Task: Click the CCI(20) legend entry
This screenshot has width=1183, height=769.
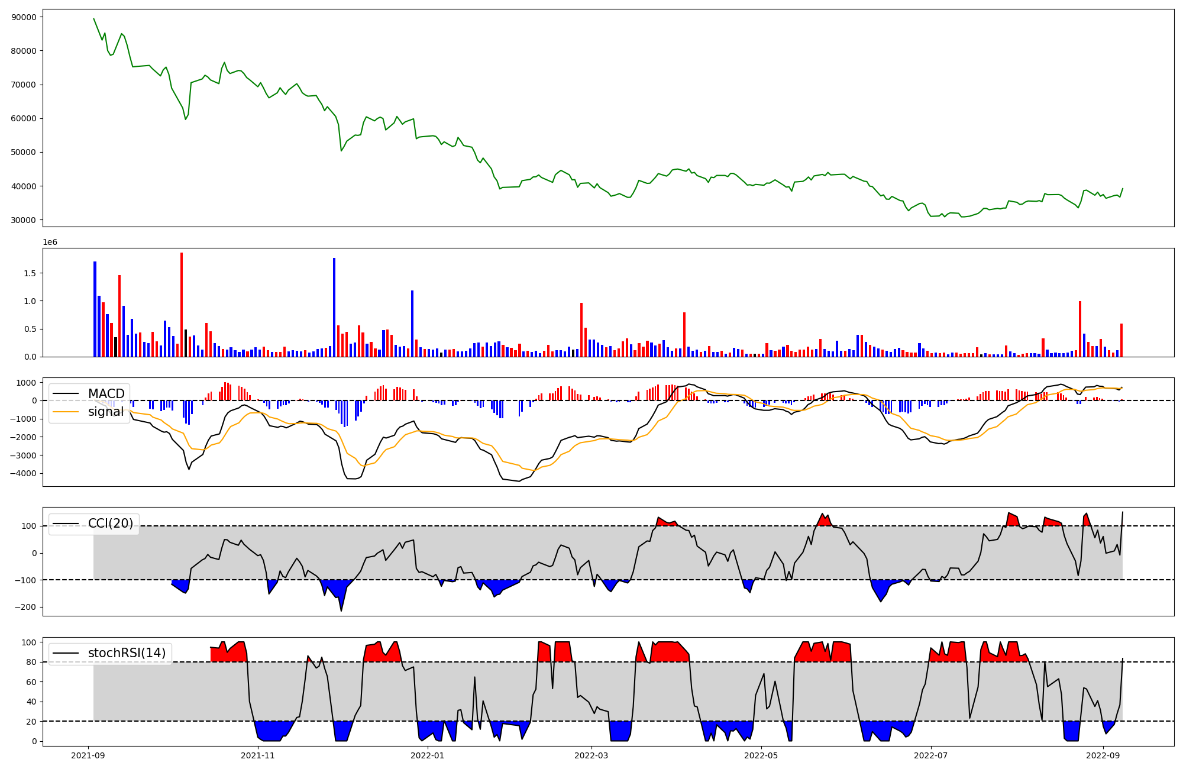Action: 110,523
